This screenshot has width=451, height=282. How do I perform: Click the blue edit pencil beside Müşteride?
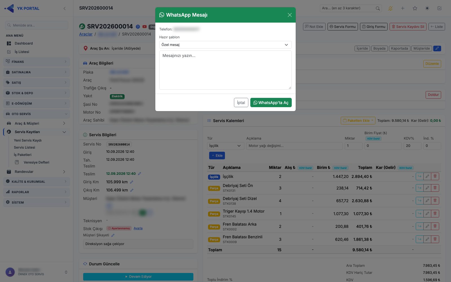[x=437, y=49]
